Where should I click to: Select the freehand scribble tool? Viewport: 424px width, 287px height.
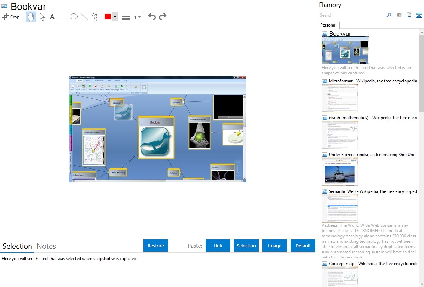[x=95, y=17]
